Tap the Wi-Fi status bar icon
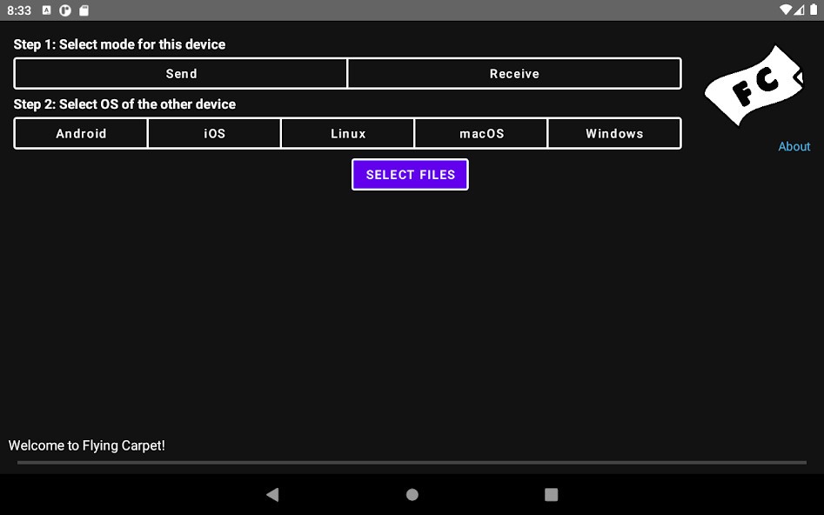824x515 pixels. [786, 10]
